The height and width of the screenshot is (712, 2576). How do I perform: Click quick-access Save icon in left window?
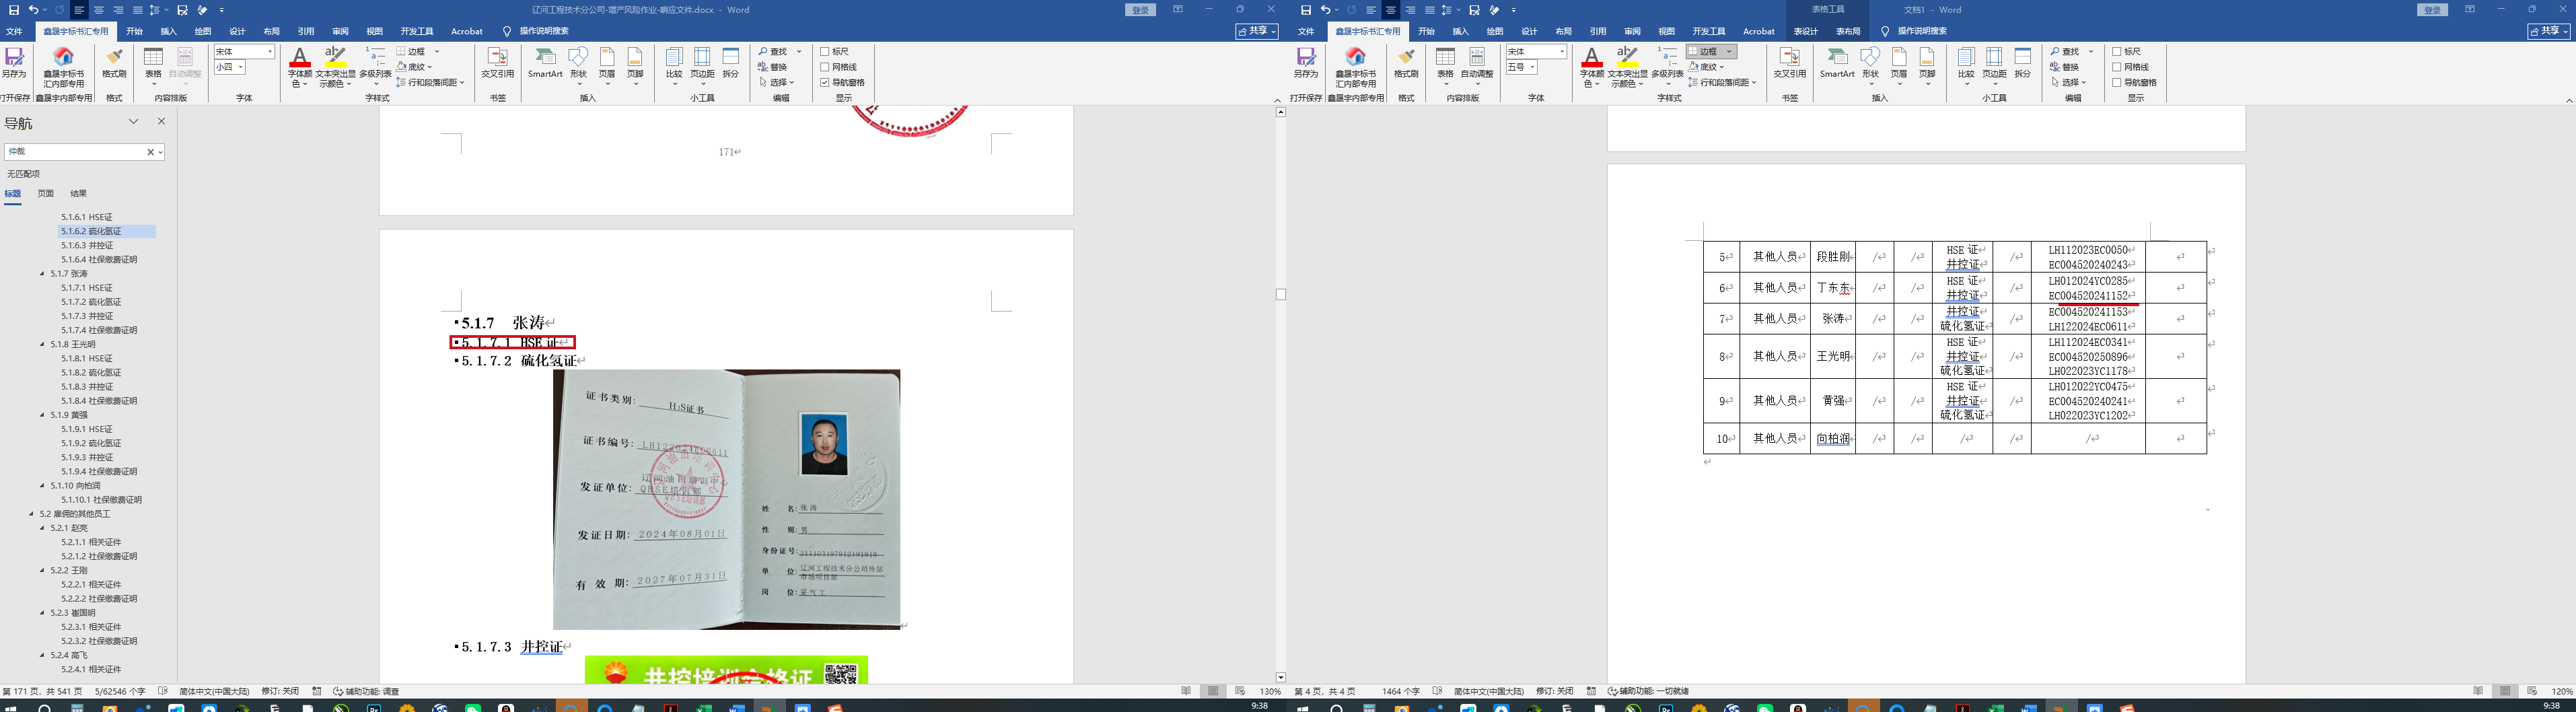point(14,10)
